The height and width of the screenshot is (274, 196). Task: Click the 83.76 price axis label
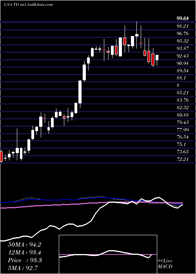(183, 100)
